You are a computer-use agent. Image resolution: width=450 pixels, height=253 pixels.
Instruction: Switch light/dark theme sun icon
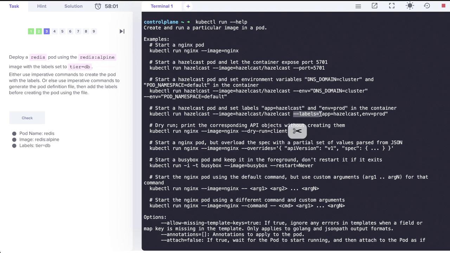tap(410, 6)
